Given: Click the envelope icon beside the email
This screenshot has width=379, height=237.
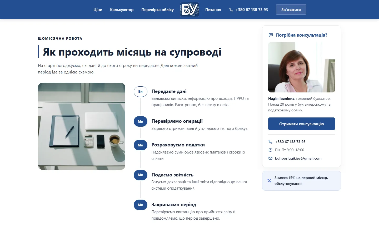Looking at the screenshot, I should click(270, 158).
